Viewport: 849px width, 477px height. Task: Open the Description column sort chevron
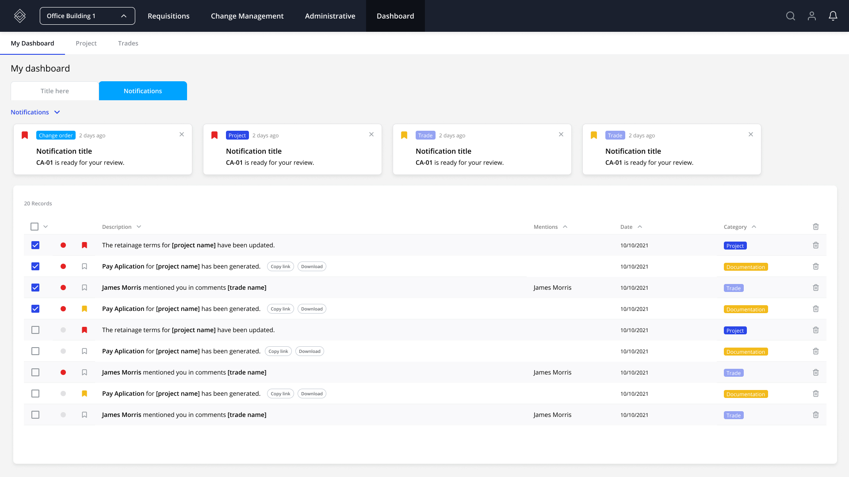139,227
